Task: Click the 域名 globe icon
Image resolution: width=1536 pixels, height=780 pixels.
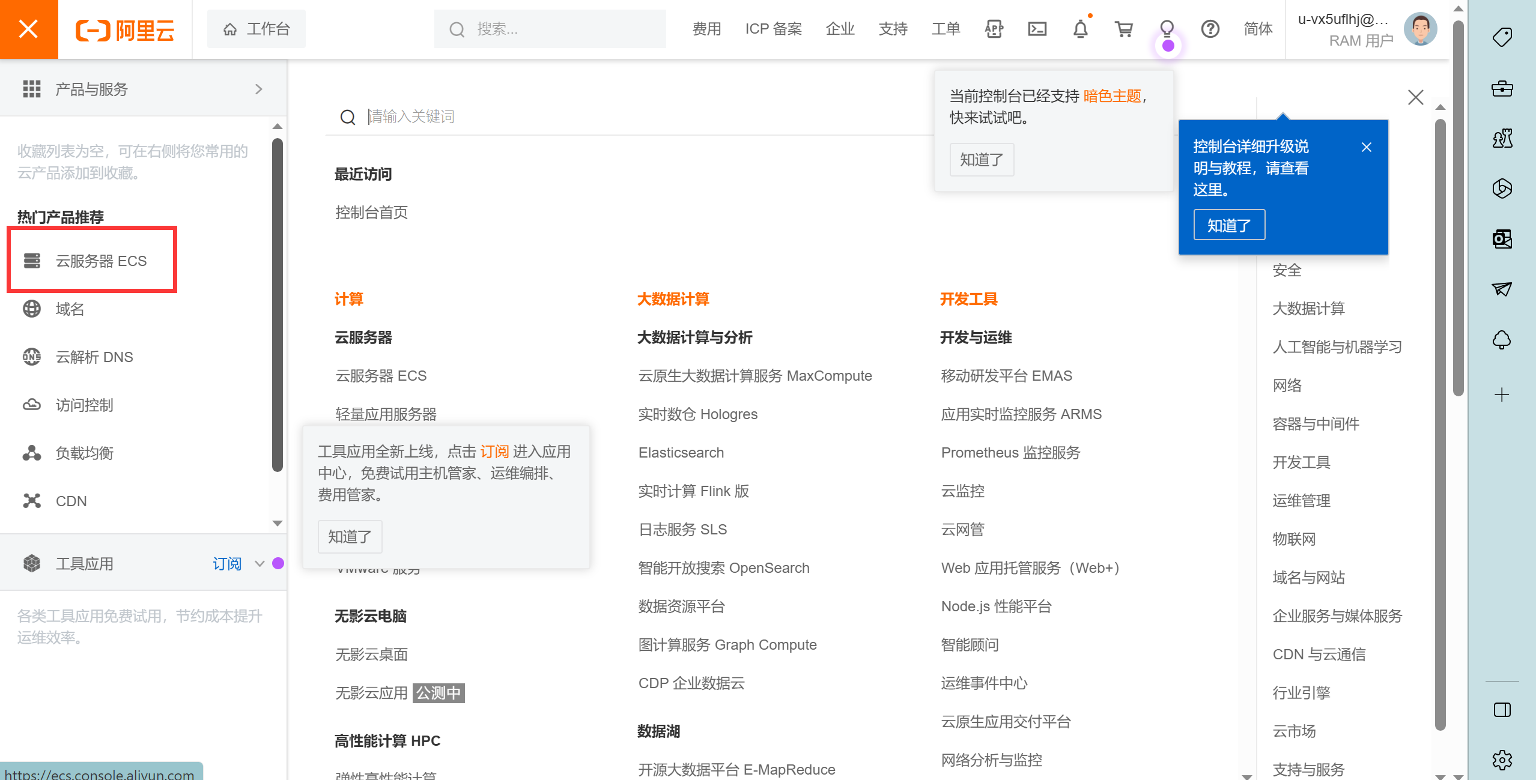Action: 32,309
